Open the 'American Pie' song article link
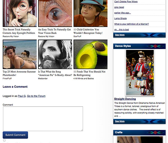 pyautogui.click(x=55, y=73)
